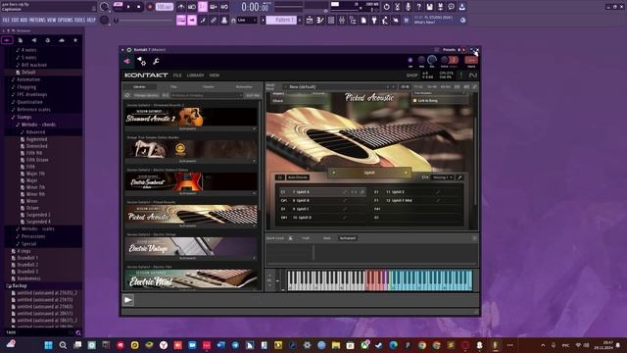
Task: Click the FL Studio play button
Action: pos(128,7)
